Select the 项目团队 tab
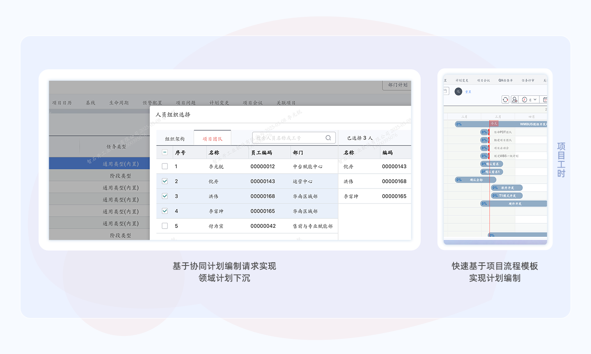Viewport: 591px width, 354px height. click(212, 139)
